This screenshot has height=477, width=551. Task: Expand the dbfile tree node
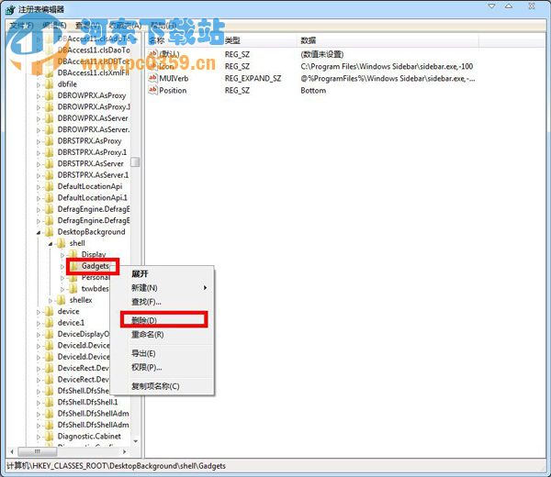tap(39, 84)
